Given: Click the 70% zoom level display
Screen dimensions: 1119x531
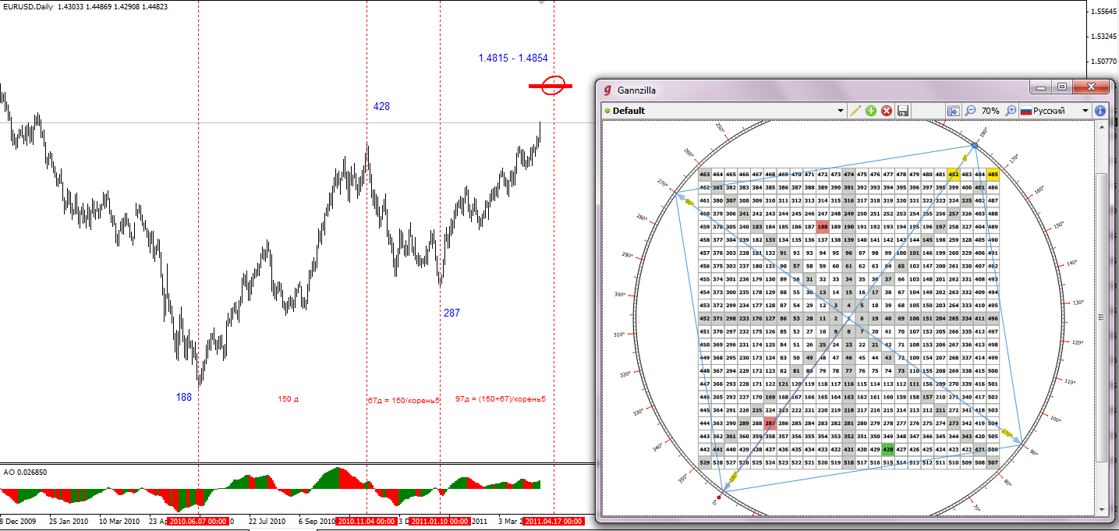Looking at the screenshot, I should pyautogui.click(x=990, y=111).
